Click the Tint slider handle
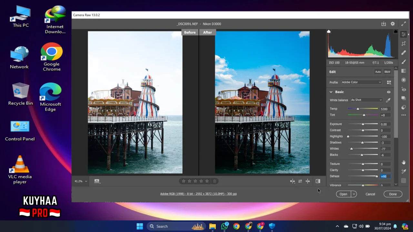This screenshot has height=232, width=413. click(364, 115)
